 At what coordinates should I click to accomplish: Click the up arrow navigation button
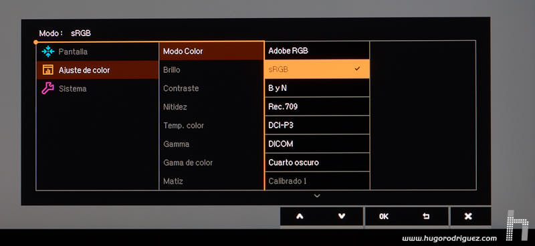pyautogui.click(x=300, y=217)
